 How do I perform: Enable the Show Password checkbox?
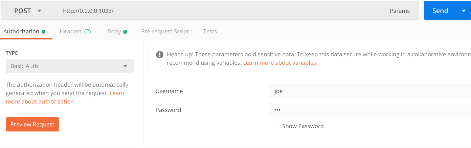pos(273,126)
